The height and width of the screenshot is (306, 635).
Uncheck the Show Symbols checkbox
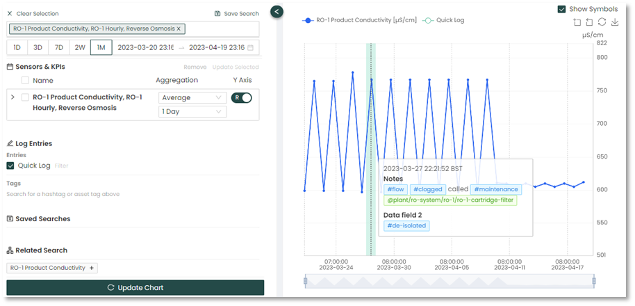[x=561, y=9]
